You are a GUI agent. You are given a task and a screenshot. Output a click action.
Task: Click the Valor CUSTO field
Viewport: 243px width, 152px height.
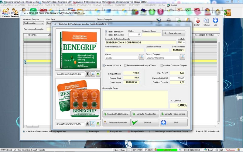(177, 73)
